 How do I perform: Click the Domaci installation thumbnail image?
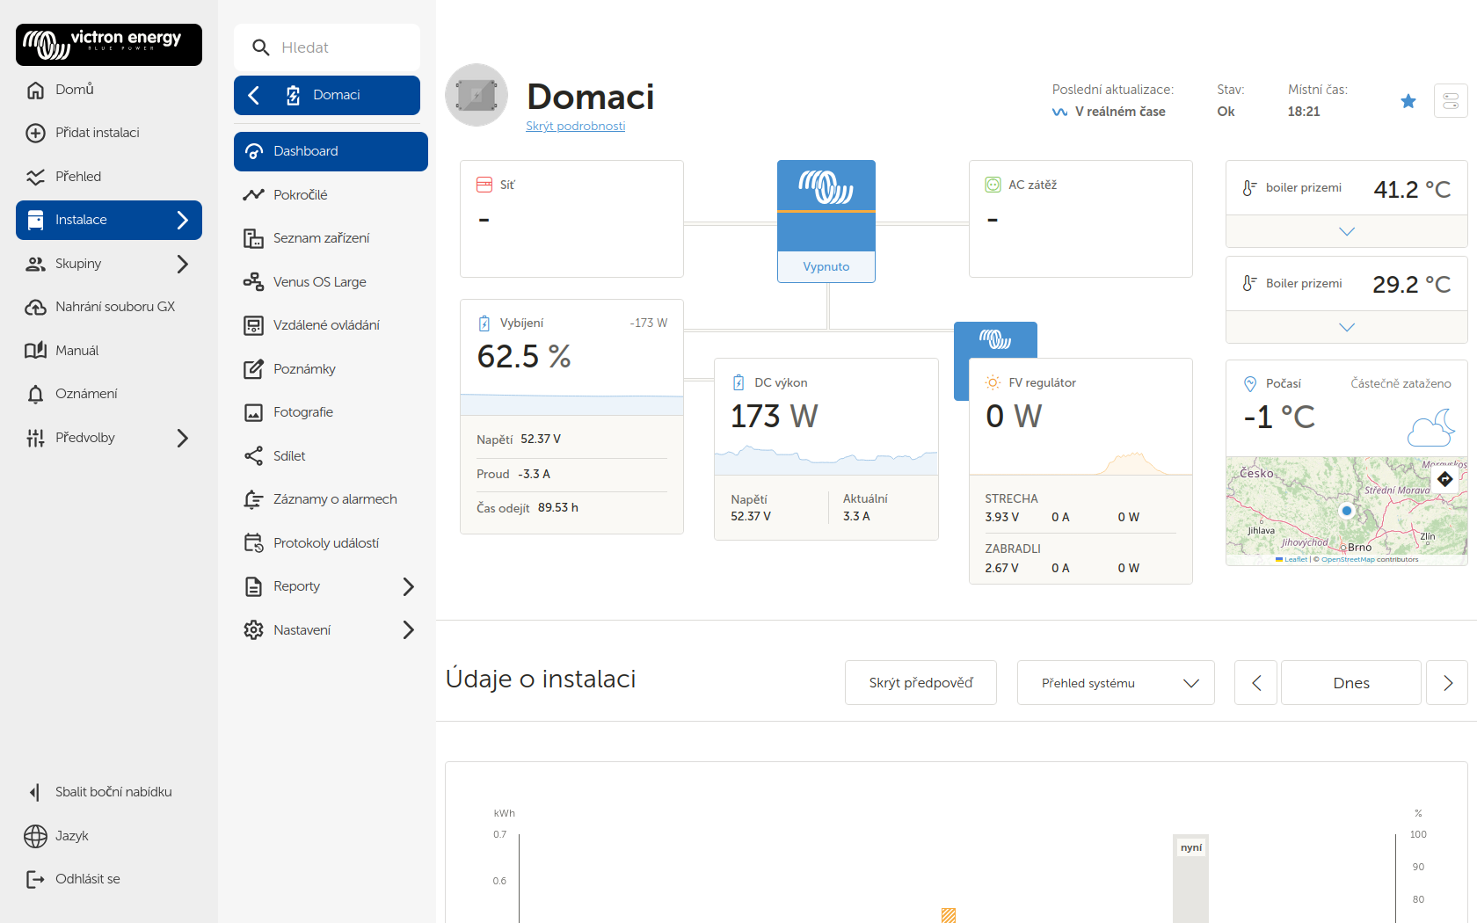tap(477, 95)
